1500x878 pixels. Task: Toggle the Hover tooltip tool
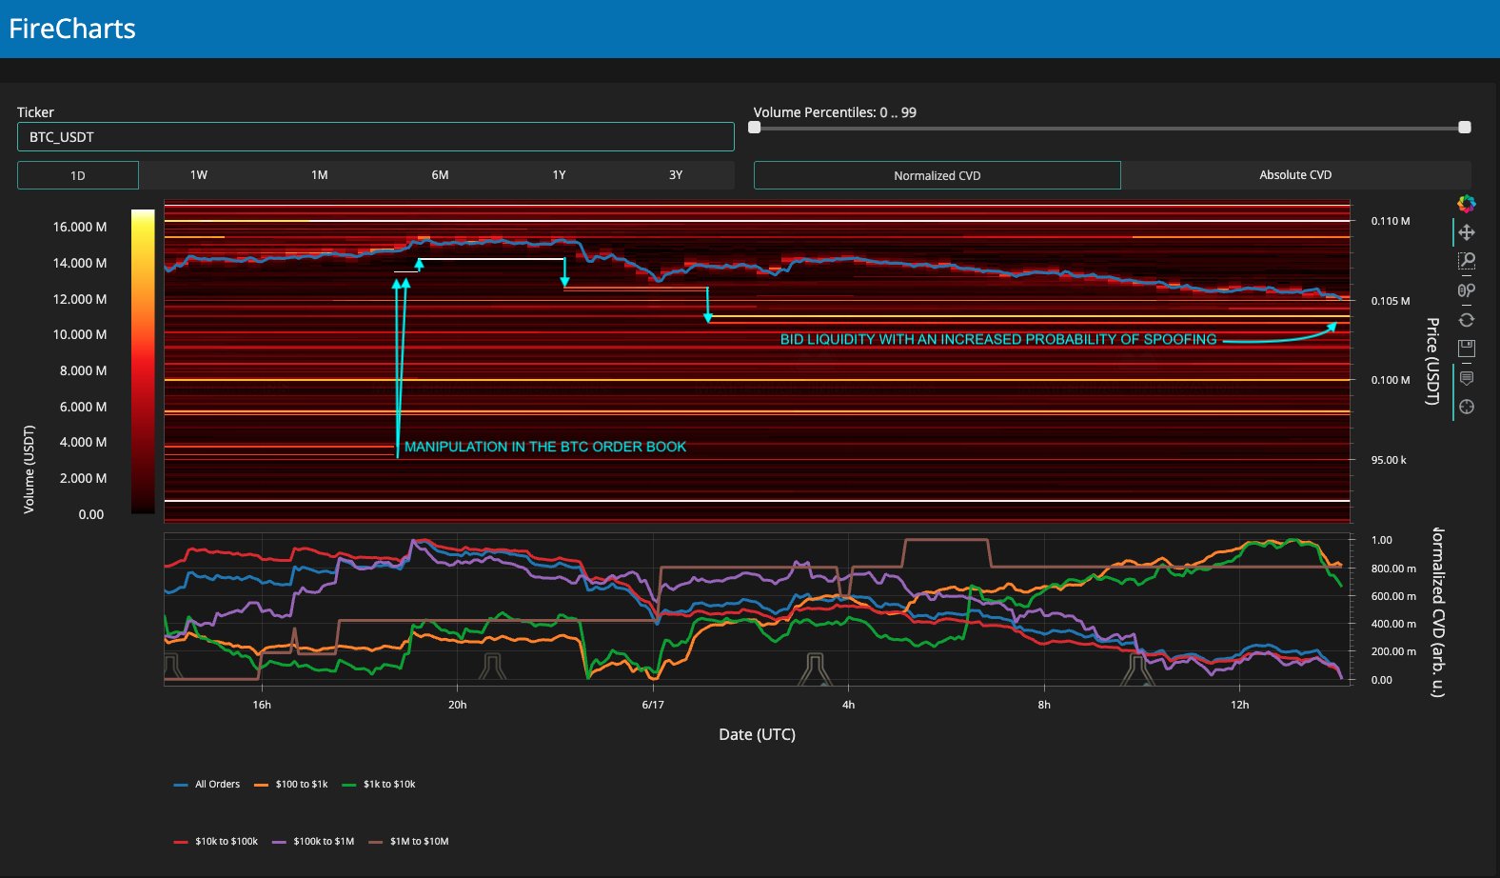click(x=1467, y=378)
